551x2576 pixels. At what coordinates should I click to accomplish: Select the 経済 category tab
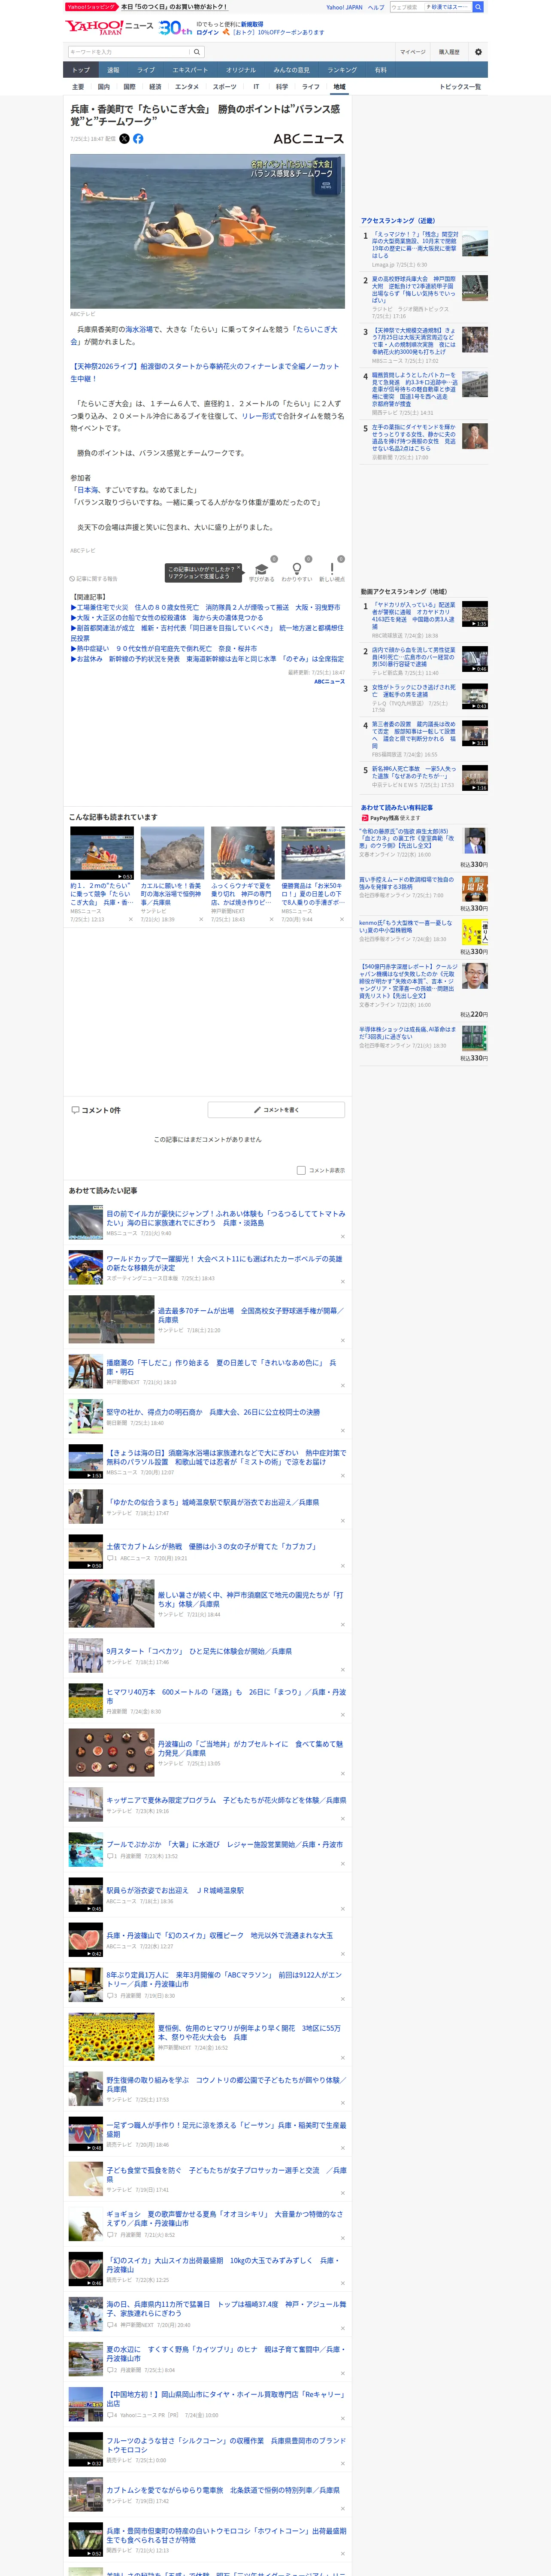pos(155,87)
